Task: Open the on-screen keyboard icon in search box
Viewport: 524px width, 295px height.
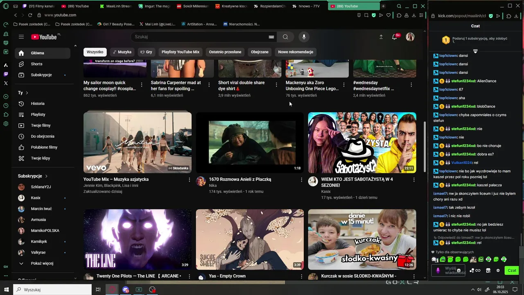Action: [271, 37]
